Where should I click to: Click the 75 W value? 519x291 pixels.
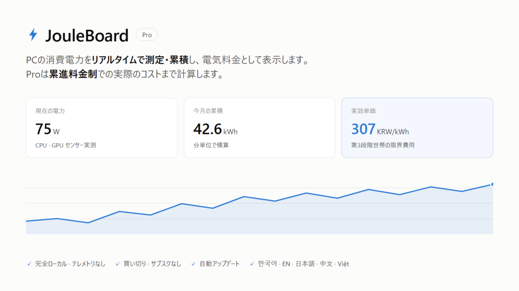[x=48, y=129]
